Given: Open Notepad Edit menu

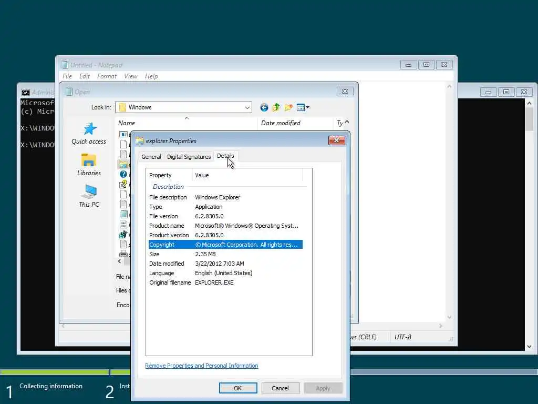Looking at the screenshot, I should [85, 76].
